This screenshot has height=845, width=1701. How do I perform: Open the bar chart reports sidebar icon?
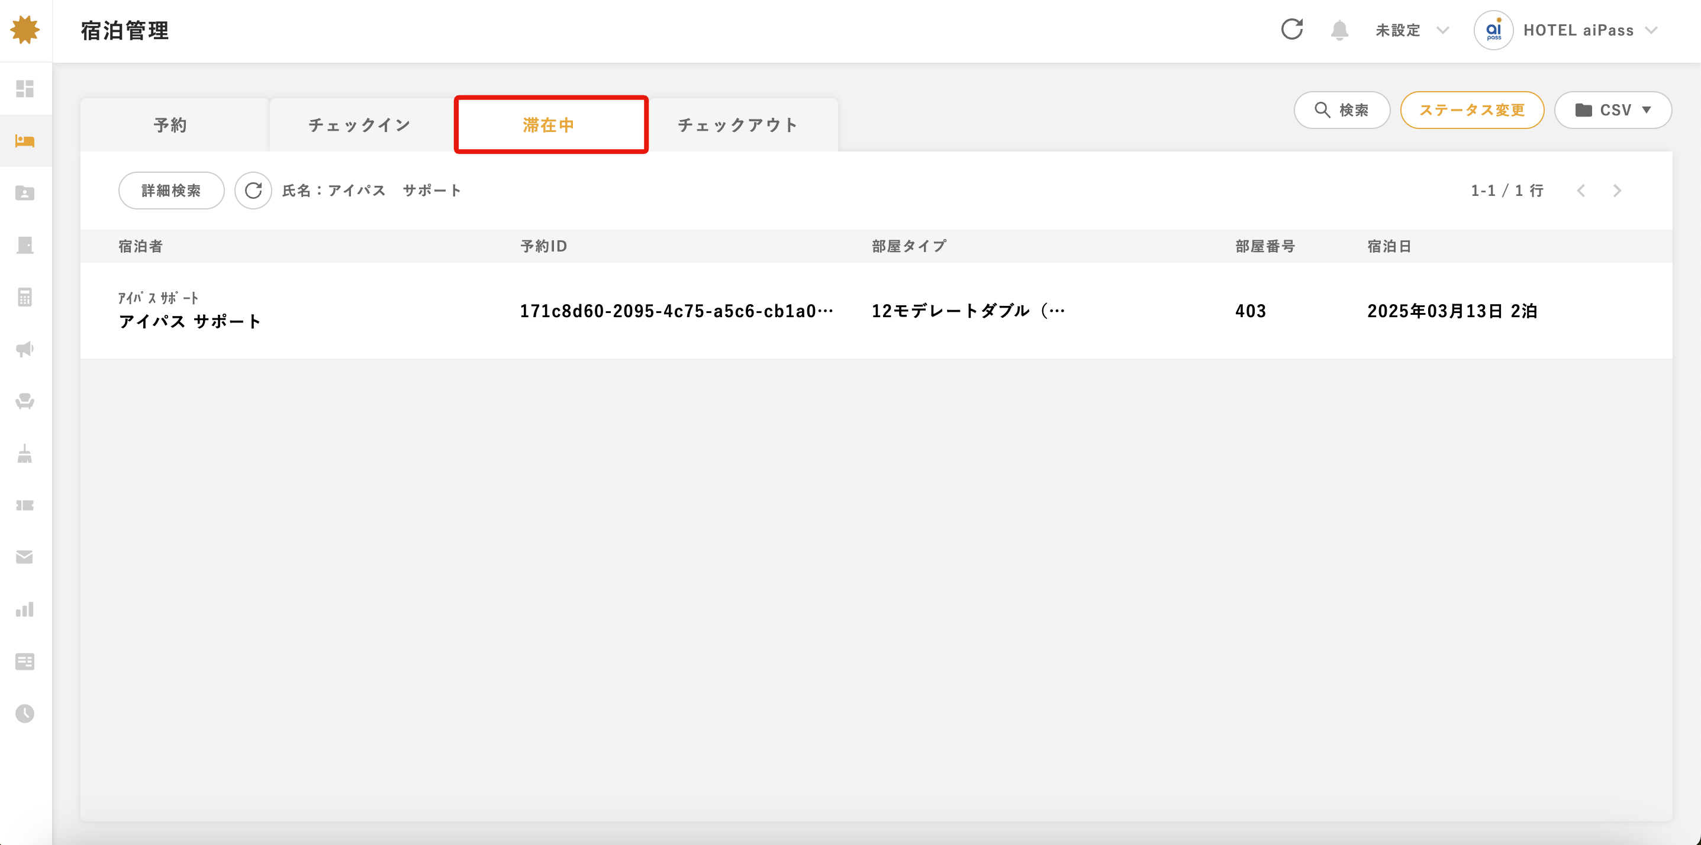pyautogui.click(x=25, y=609)
